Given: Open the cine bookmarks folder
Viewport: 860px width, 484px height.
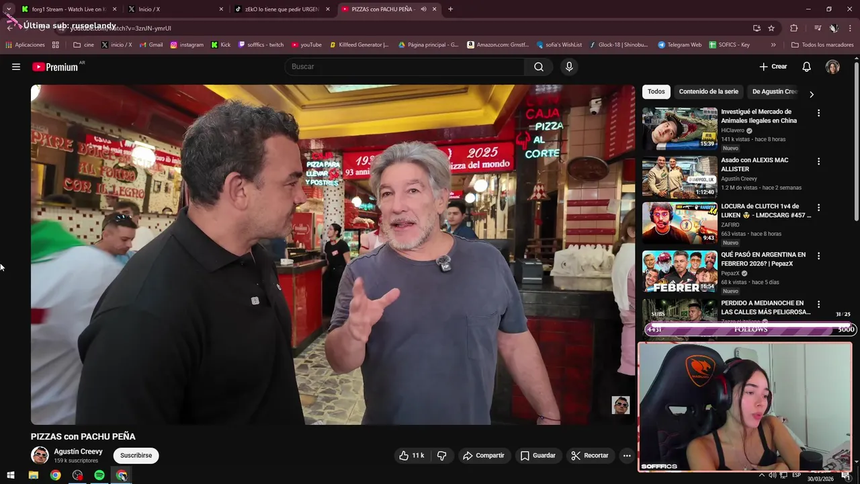Looking at the screenshot, I should click(84, 45).
